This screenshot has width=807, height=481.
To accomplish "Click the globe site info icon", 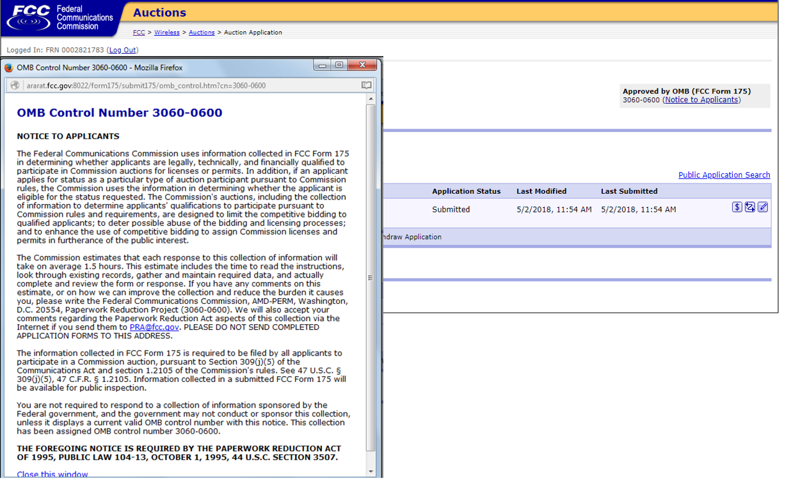I will pos(15,85).
